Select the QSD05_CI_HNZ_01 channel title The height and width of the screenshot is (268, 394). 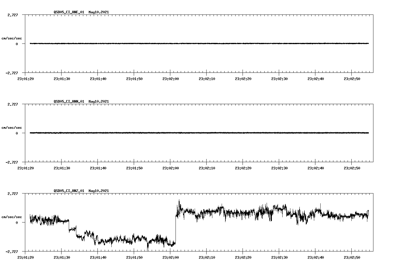tap(68, 191)
